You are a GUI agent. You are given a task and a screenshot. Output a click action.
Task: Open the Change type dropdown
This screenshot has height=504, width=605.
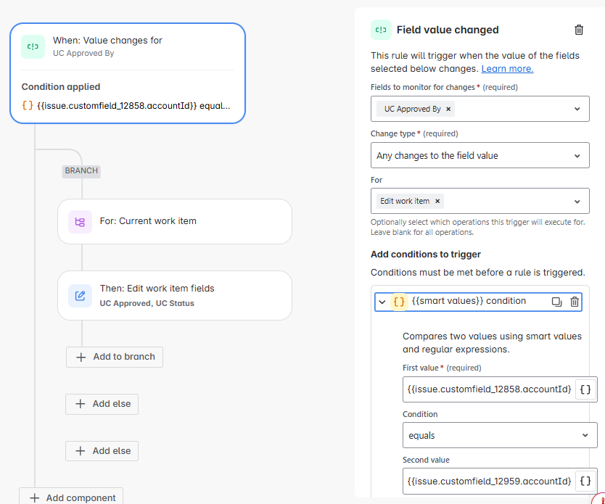(480, 155)
